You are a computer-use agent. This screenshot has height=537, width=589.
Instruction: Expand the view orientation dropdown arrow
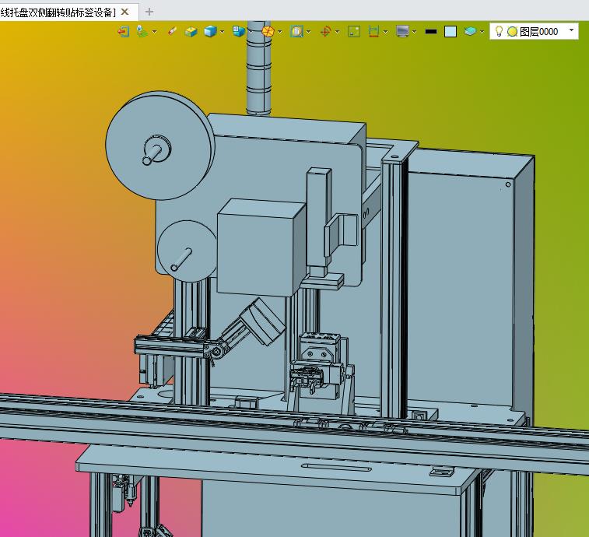251,32
